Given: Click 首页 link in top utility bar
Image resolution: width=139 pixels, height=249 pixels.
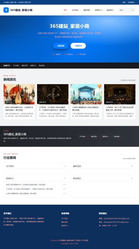Looking at the screenshot, I should [x=124, y=2].
